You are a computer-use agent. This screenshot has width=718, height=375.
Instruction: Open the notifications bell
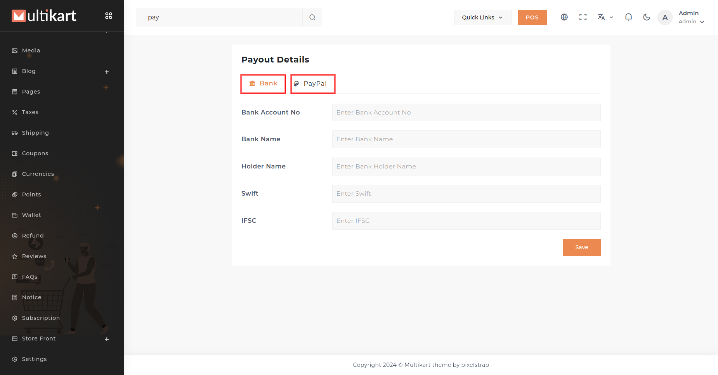pyautogui.click(x=628, y=17)
